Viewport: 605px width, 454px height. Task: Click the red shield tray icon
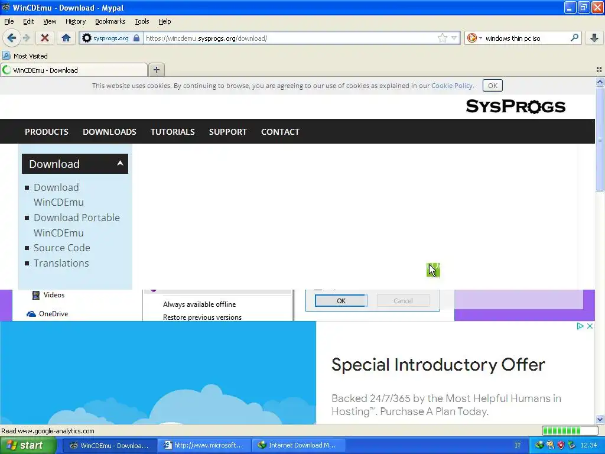[x=561, y=446]
